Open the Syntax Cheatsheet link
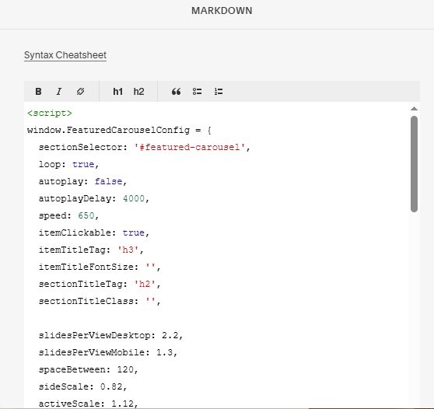 (x=65, y=55)
